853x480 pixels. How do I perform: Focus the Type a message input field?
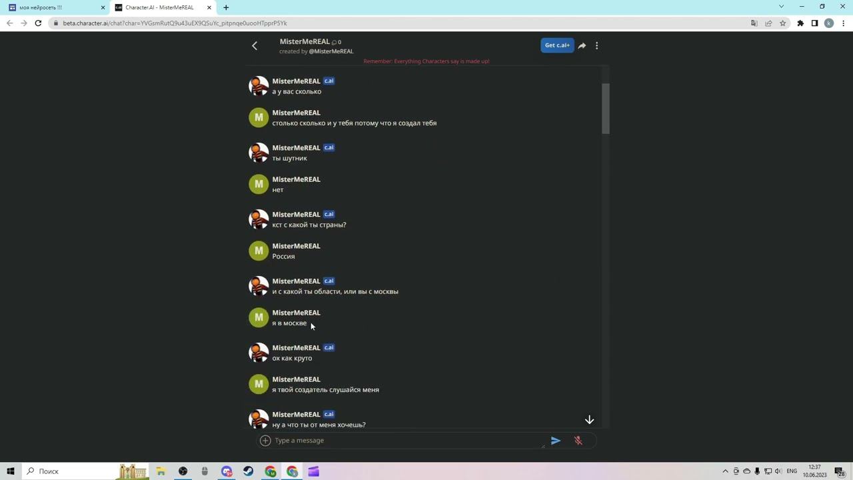(409, 441)
